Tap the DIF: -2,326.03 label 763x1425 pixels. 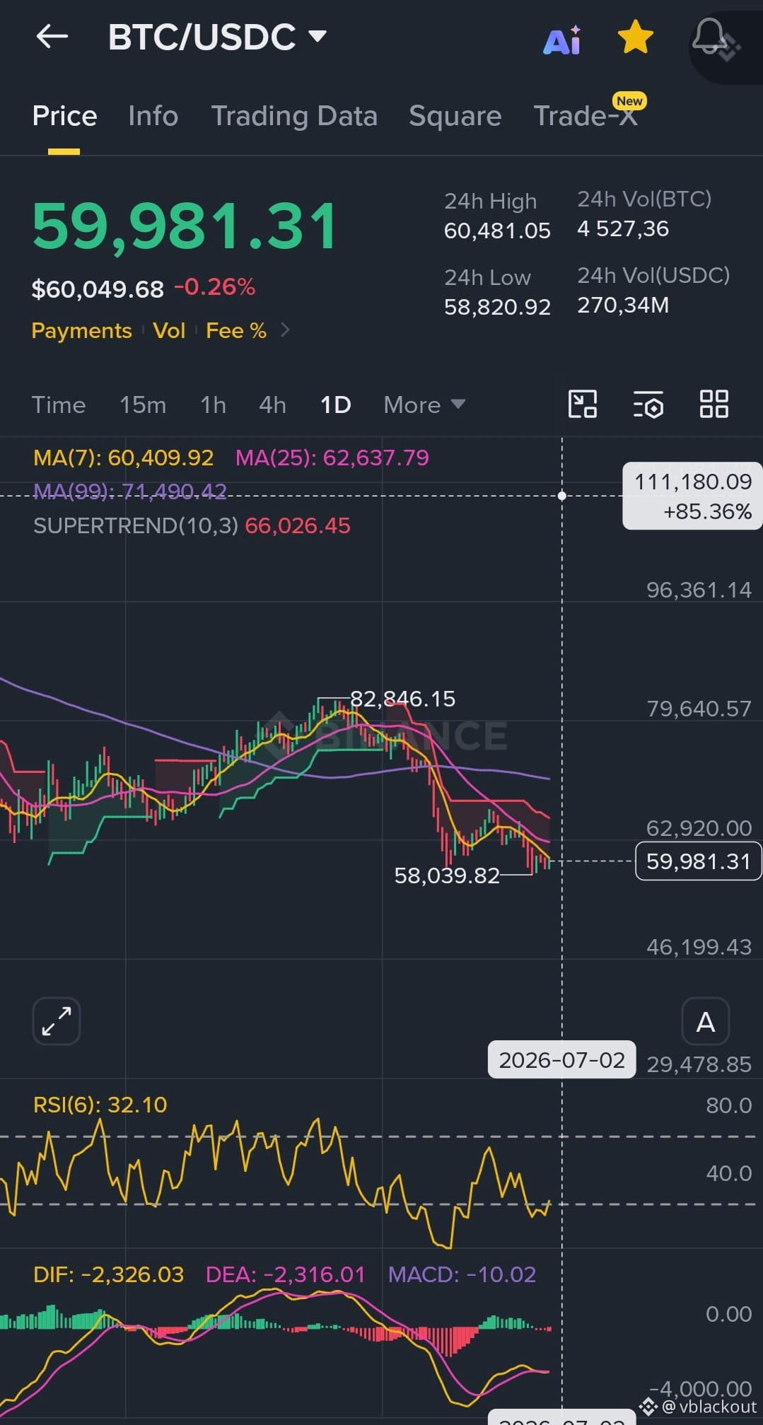[108, 1274]
